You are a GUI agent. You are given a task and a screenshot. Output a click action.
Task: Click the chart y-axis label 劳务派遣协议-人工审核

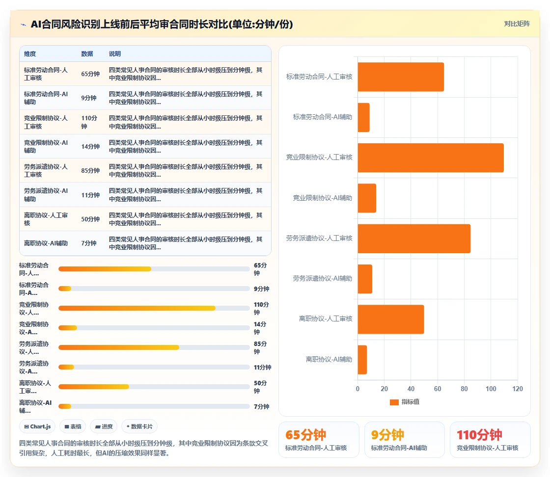pyautogui.click(x=319, y=238)
